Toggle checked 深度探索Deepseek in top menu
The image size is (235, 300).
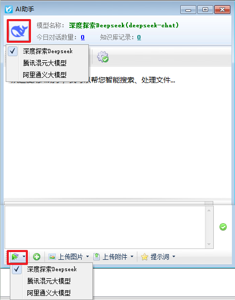pyautogui.click(x=48, y=51)
